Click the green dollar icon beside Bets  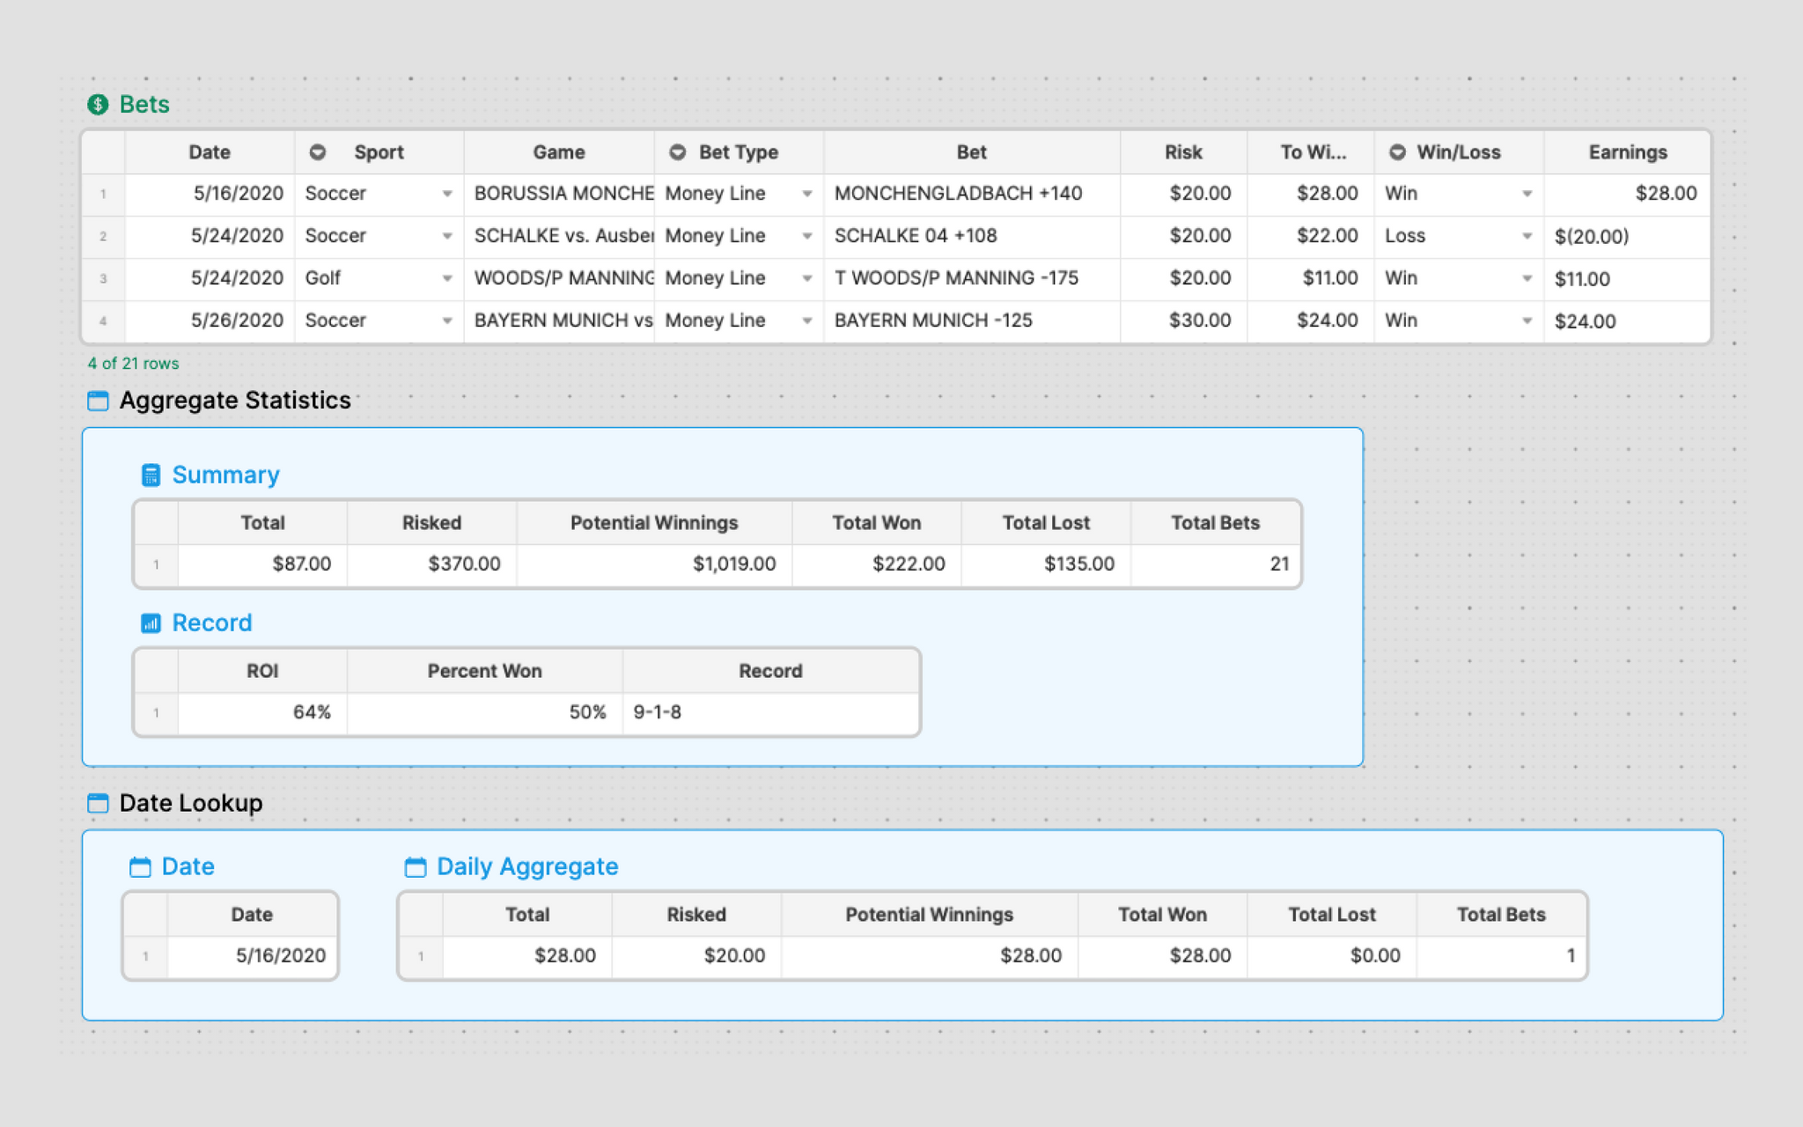coord(98,105)
